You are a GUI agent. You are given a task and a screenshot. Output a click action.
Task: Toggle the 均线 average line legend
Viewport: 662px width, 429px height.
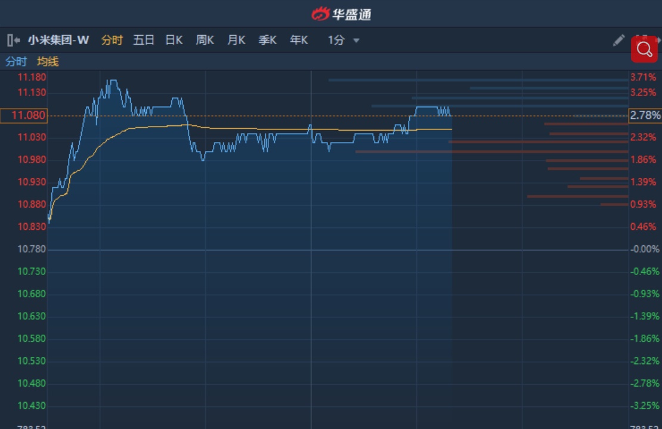[48, 61]
